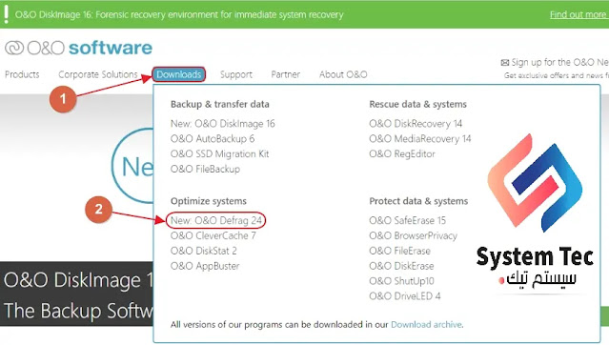The width and height of the screenshot is (609, 345).
Task: Open O&O RegEditor download
Action: (402, 153)
